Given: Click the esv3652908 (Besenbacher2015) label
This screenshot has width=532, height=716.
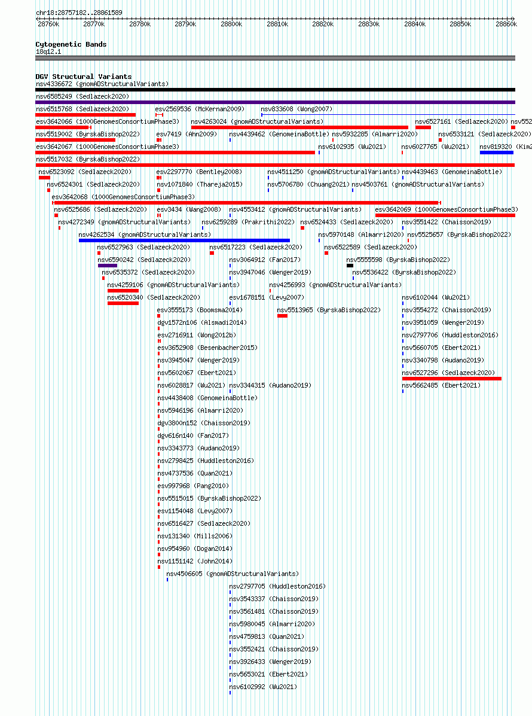Looking at the screenshot, I should (x=207, y=348).
